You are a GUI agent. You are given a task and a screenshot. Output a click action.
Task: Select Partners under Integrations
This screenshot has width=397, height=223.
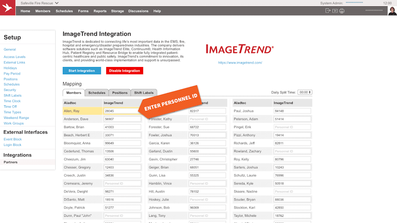coord(10,162)
